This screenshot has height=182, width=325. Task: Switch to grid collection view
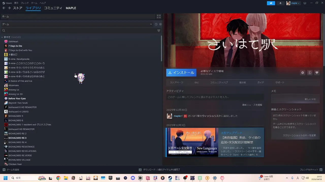pos(159,16)
